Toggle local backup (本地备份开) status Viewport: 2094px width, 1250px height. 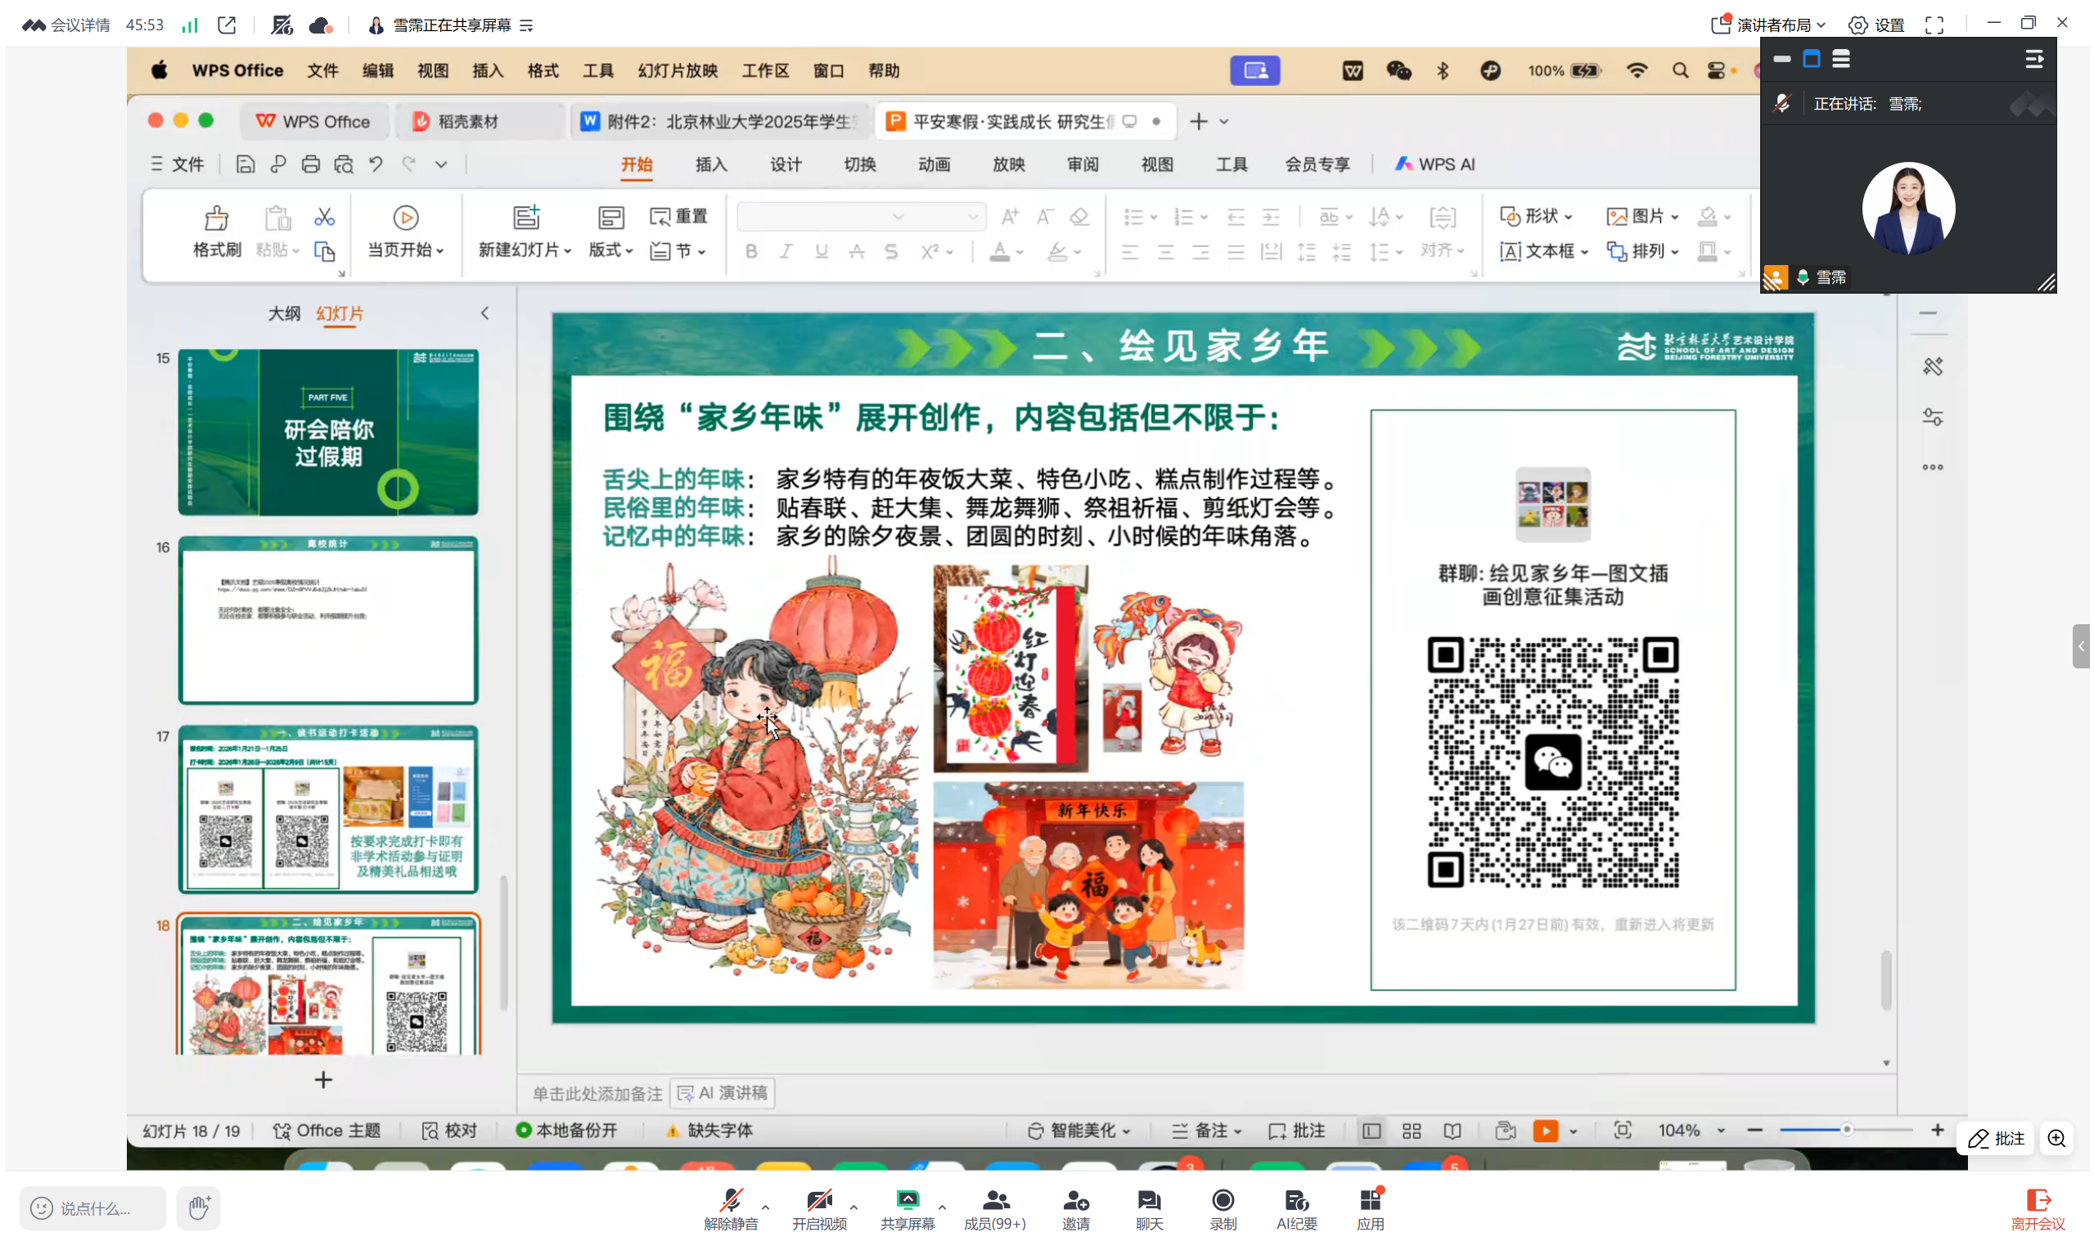[x=567, y=1131]
